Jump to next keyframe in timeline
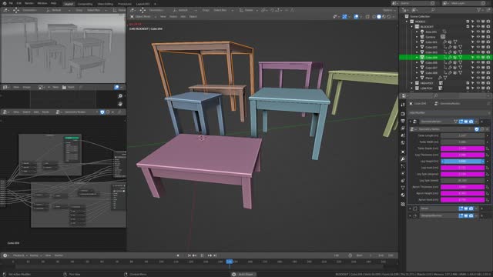 pos(210,255)
